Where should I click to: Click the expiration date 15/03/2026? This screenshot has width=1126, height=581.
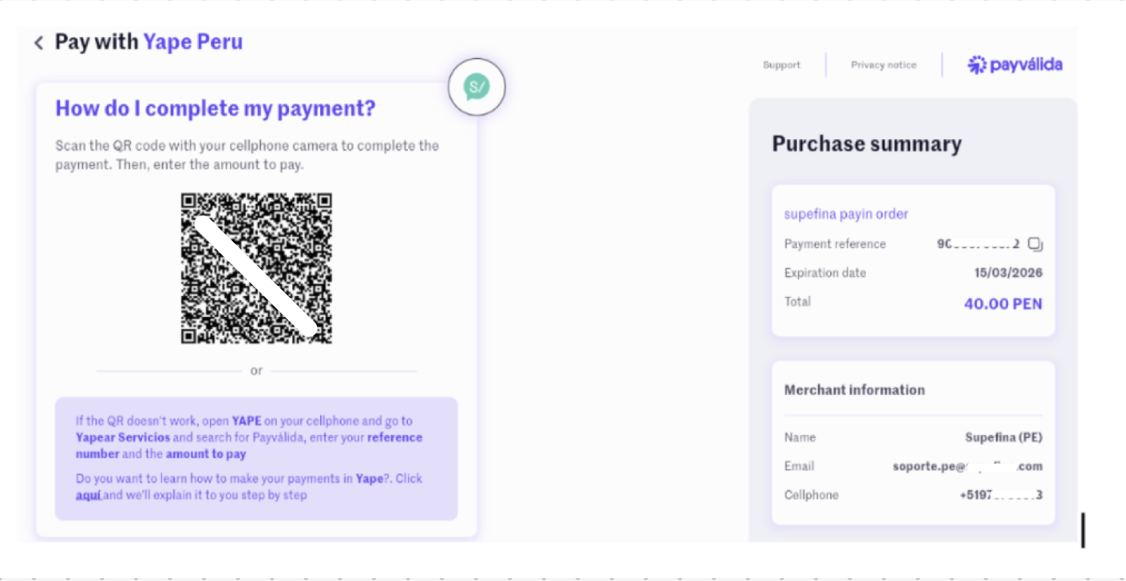point(1008,273)
